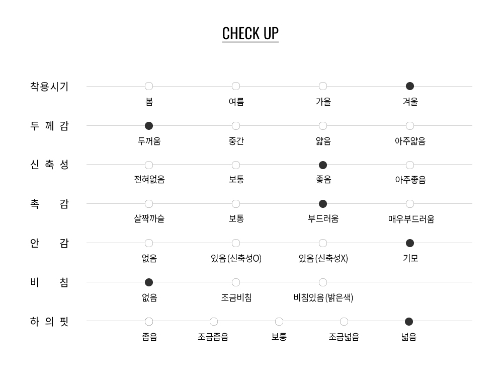Click the filled 넓음 fit circle
The width and height of the screenshot is (503, 382).
(409, 322)
